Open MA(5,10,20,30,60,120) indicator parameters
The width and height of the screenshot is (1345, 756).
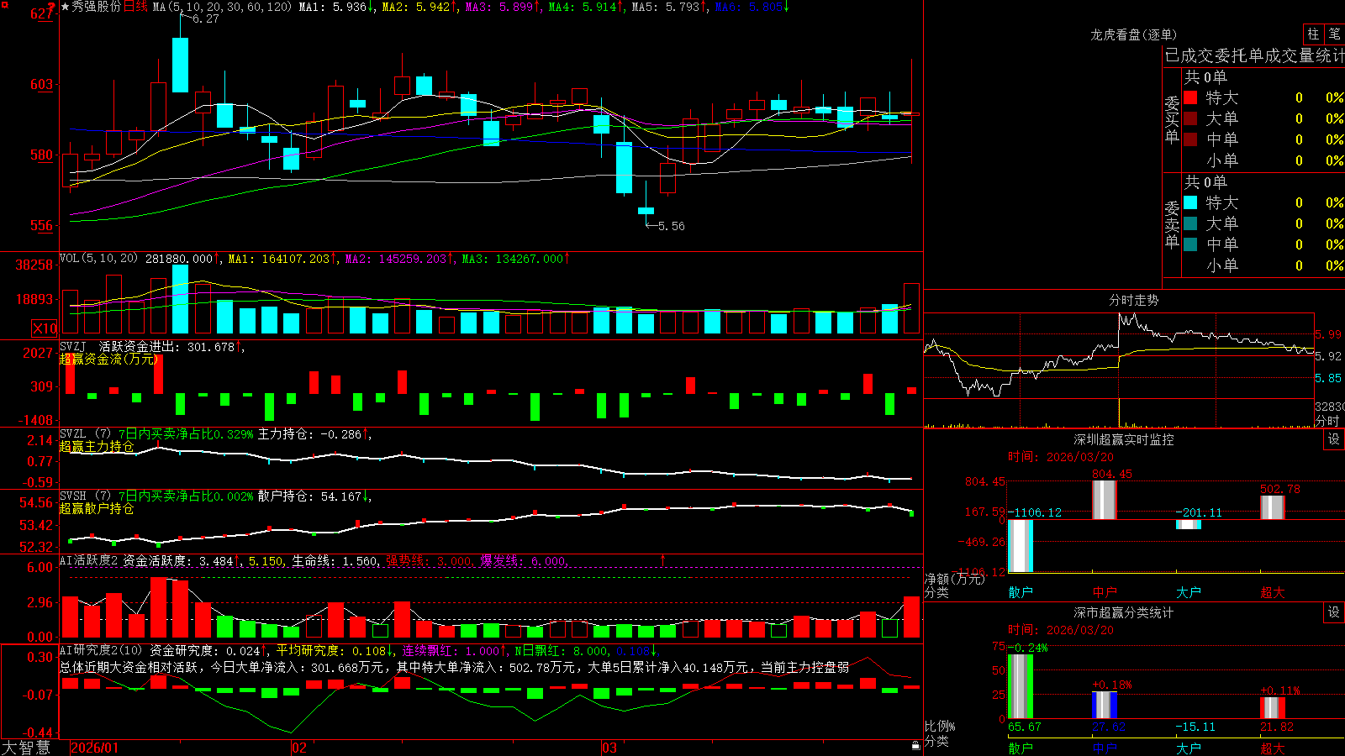(222, 7)
